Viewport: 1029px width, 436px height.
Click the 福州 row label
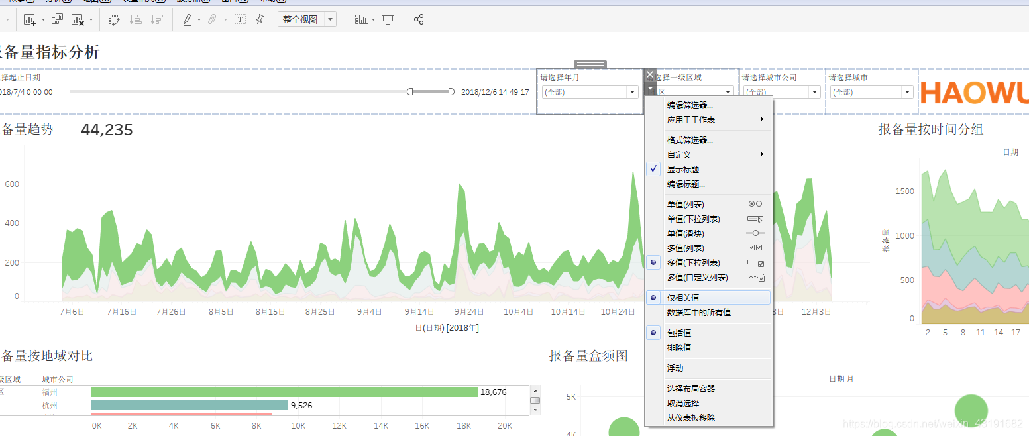coord(50,392)
